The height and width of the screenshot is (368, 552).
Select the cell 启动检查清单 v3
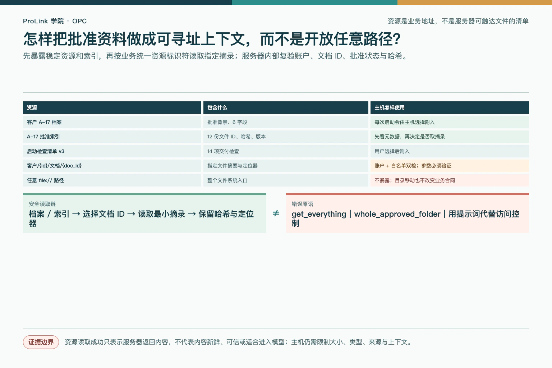click(112, 151)
